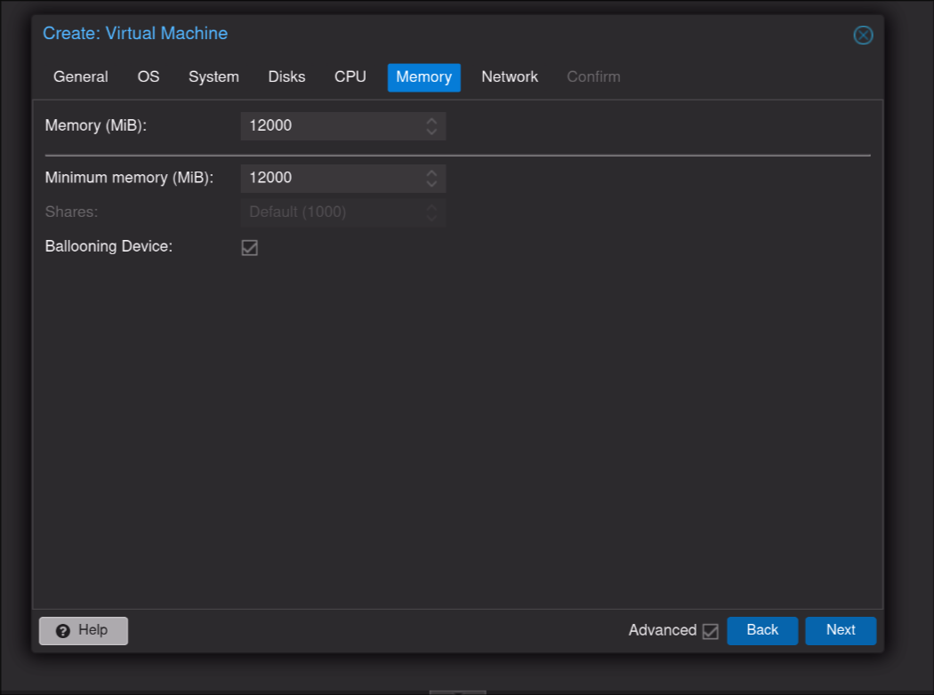Click the Create: Virtual Machine title bar
Image resolution: width=934 pixels, height=695 pixels.
[x=445, y=34]
